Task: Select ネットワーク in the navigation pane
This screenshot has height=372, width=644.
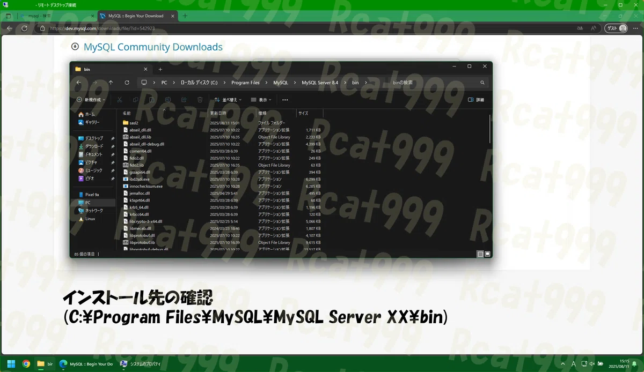Action: tap(94, 211)
